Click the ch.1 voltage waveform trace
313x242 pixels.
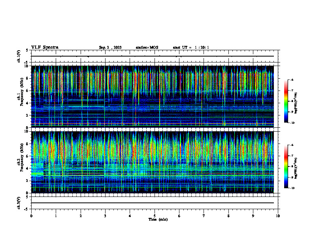[153, 56]
